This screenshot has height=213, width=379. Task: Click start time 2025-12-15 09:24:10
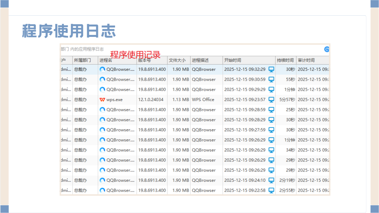(x=245, y=180)
